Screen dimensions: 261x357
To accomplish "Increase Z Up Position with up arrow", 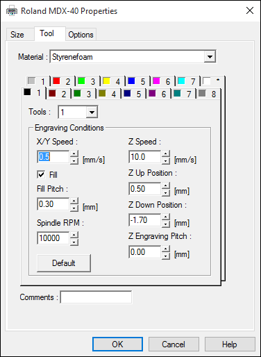I will click(x=166, y=185).
